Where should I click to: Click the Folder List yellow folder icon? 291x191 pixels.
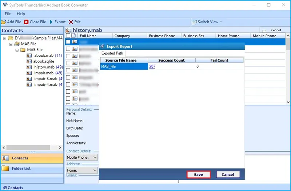coord(5,168)
